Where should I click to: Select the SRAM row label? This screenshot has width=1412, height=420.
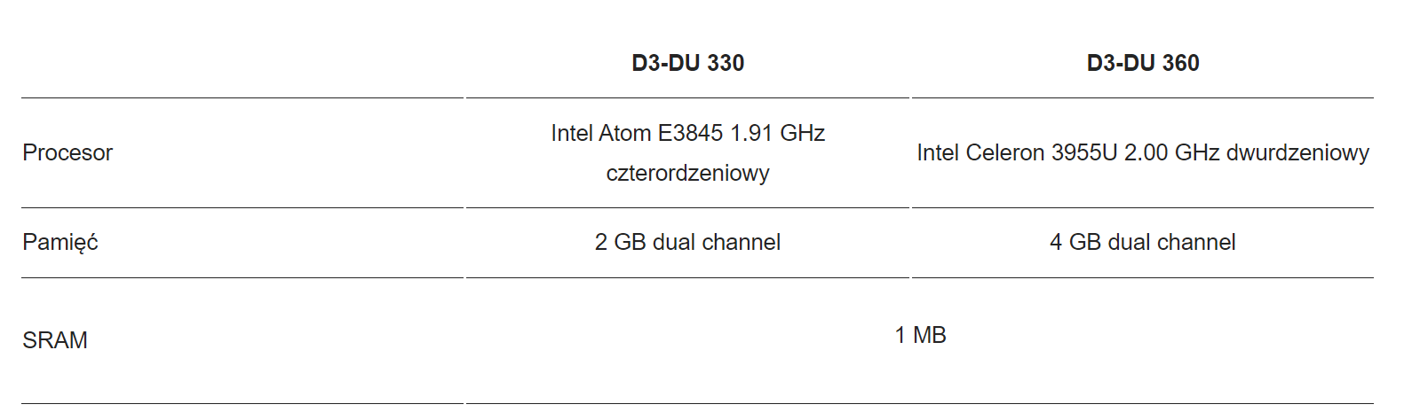pos(55,340)
